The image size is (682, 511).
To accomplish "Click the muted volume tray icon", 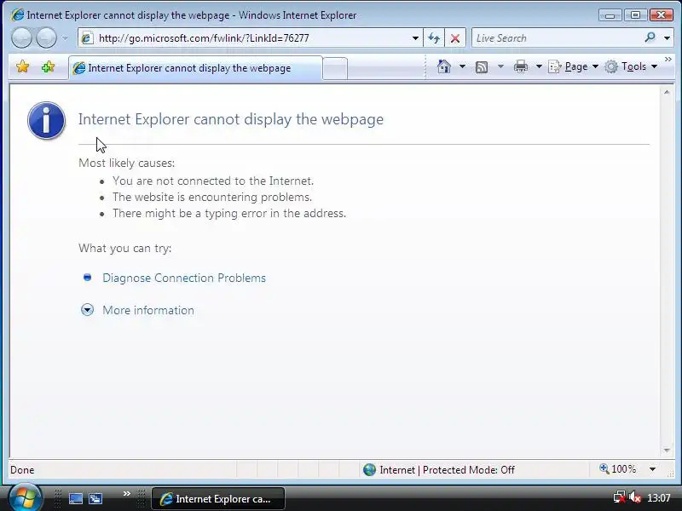I will click(635, 497).
